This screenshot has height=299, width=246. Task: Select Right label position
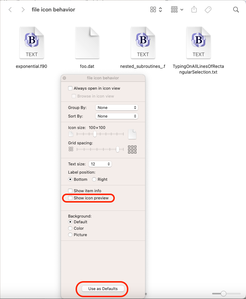(x=94, y=179)
